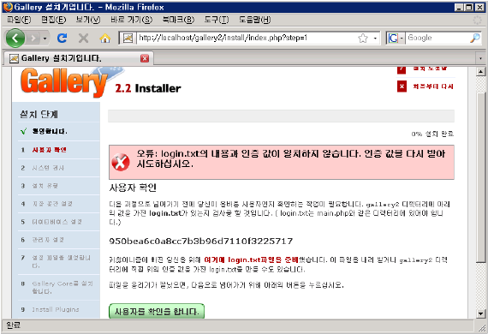Click the tab favicon on Gallery tab
The image size is (488, 334).
tap(14, 58)
